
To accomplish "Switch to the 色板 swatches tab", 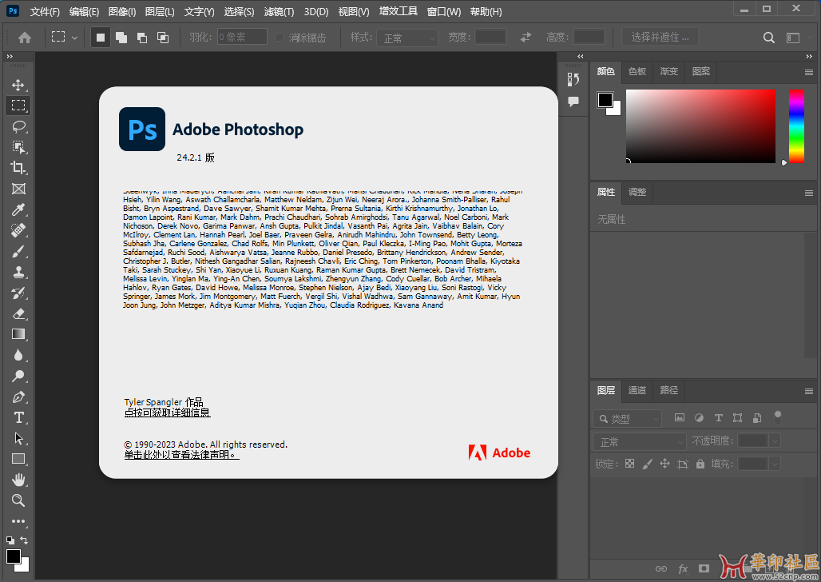I will click(x=637, y=71).
